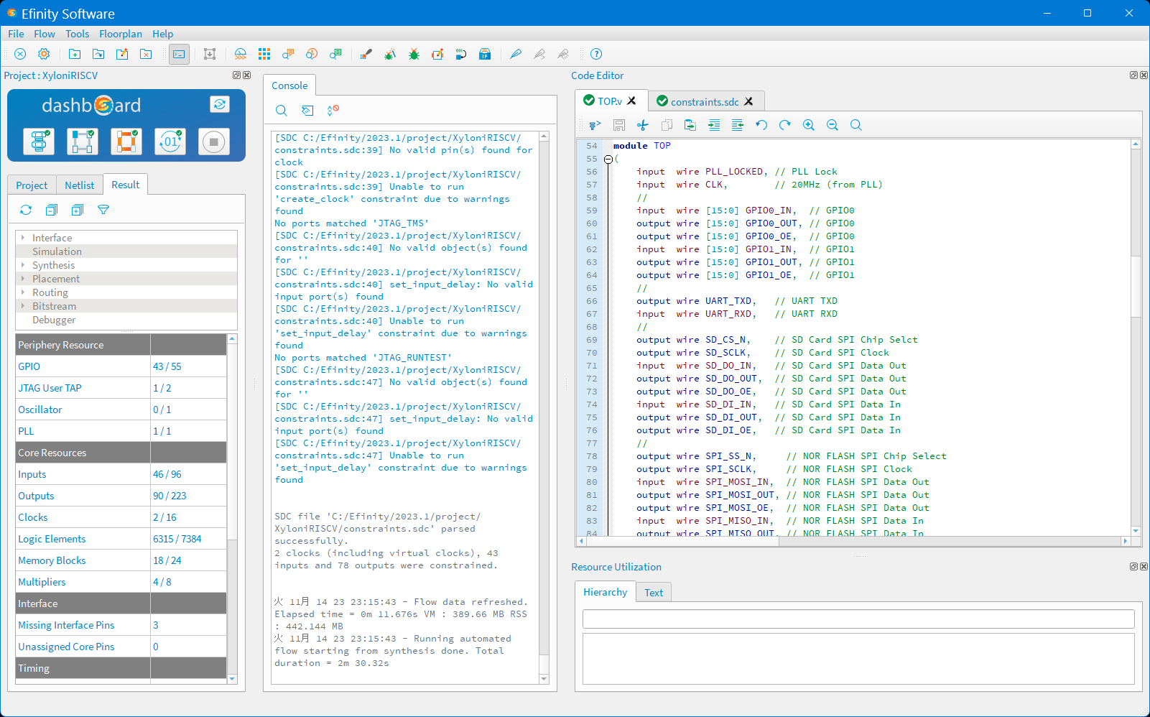Expand the Bitstream result tree node
The image size is (1150, 717).
tap(23, 306)
